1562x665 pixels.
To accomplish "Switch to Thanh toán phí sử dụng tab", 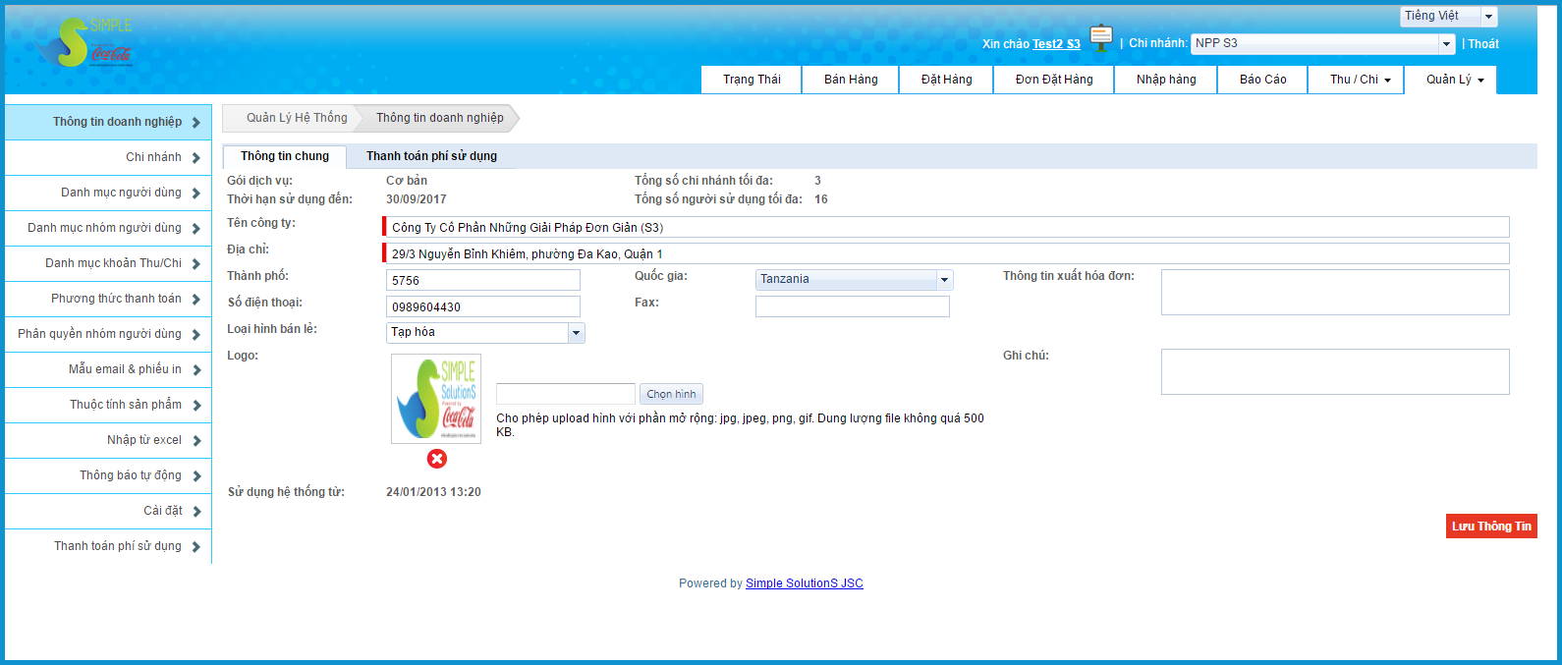I will [431, 156].
